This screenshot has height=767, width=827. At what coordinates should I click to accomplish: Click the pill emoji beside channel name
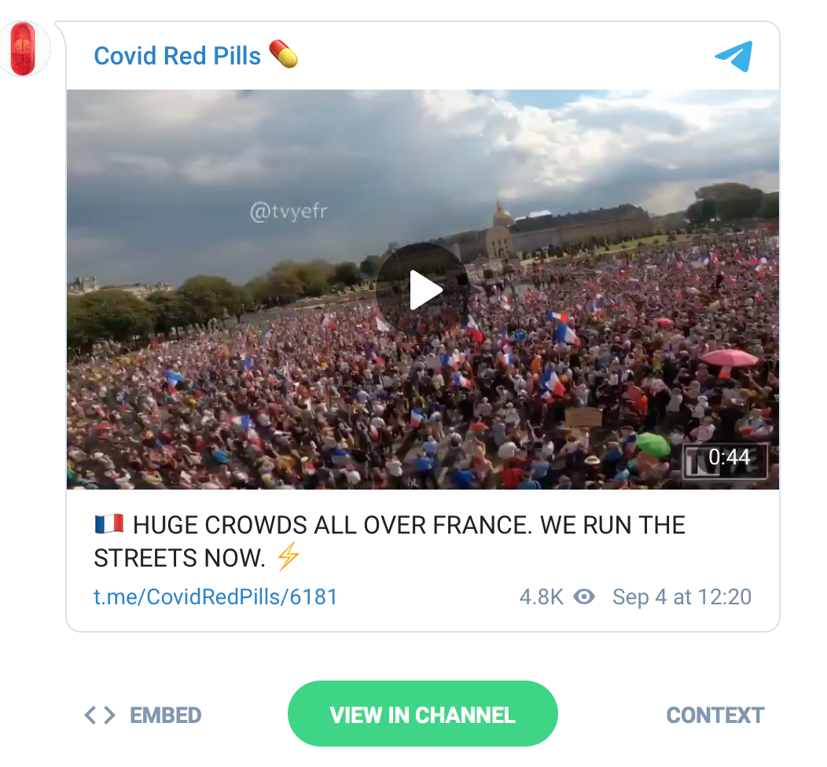click(284, 54)
